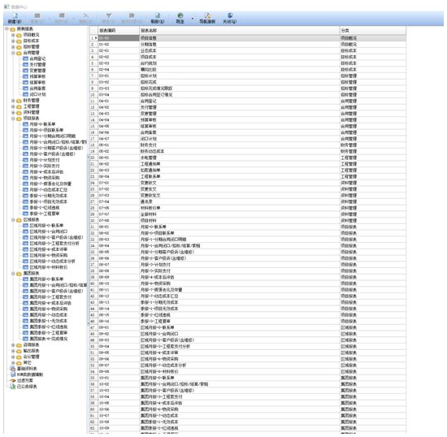Sort by 报表名称 column header

pyautogui.click(x=240, y=31)
